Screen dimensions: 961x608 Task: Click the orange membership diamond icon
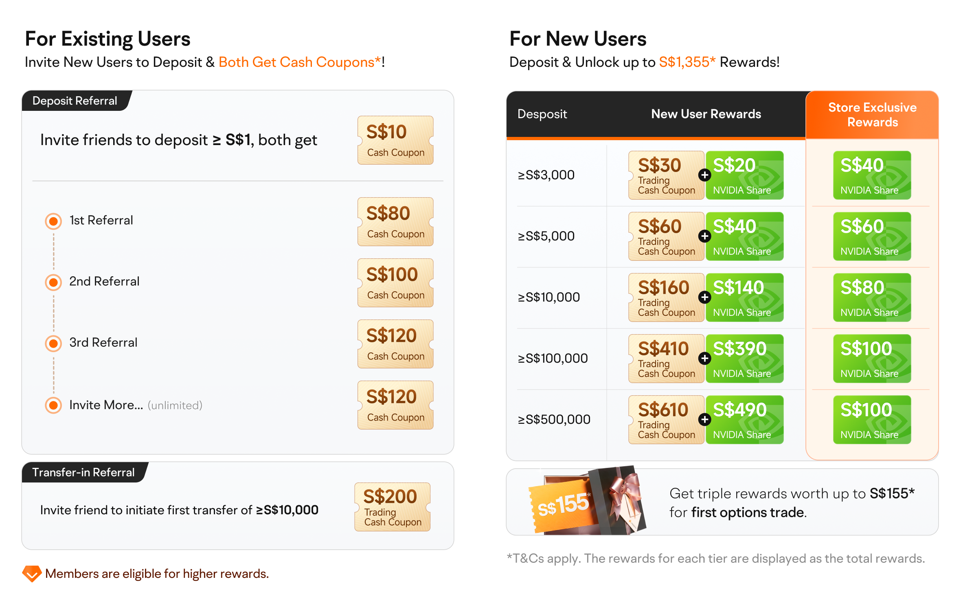32,573
